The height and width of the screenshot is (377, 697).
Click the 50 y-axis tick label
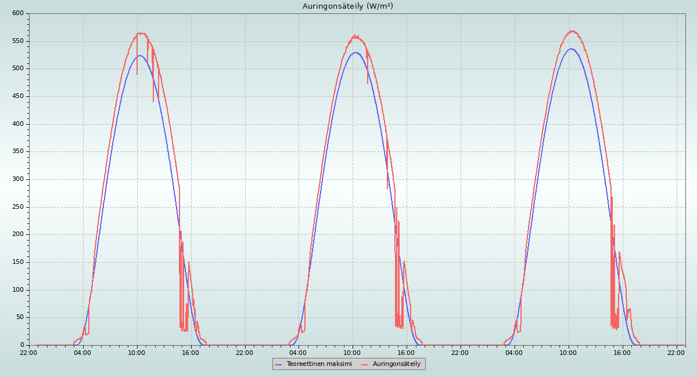point(20,317)
